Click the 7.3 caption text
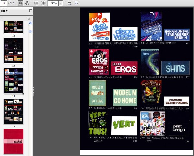The width and height of the screenshot is (194, 156). point(113,45)
